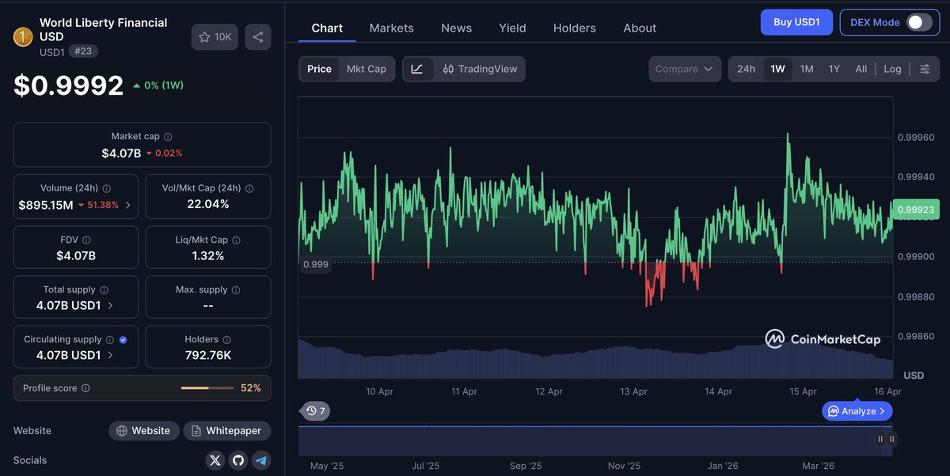
Task: Set the time range to 1Y
Action: click(834, 69)
